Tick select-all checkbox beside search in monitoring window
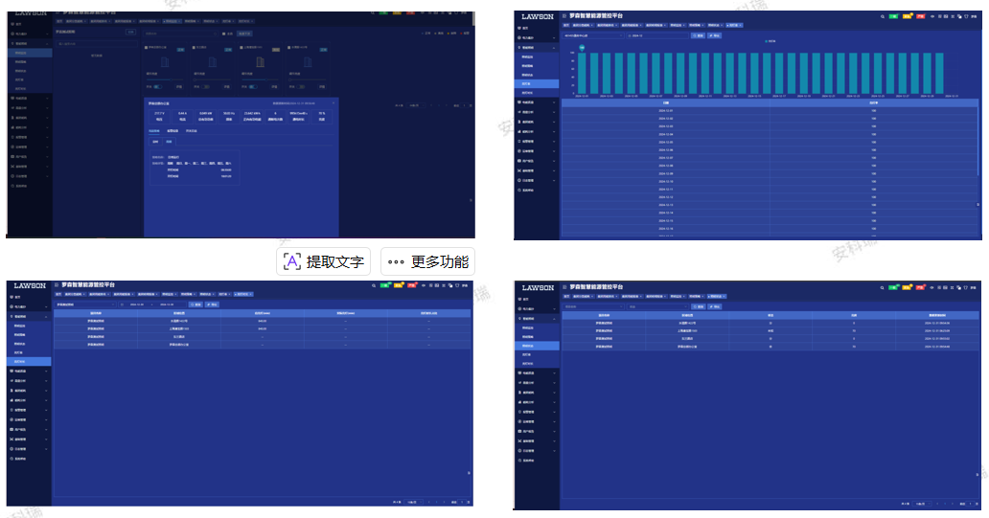The image size is (989, 518). click(223, 34)
